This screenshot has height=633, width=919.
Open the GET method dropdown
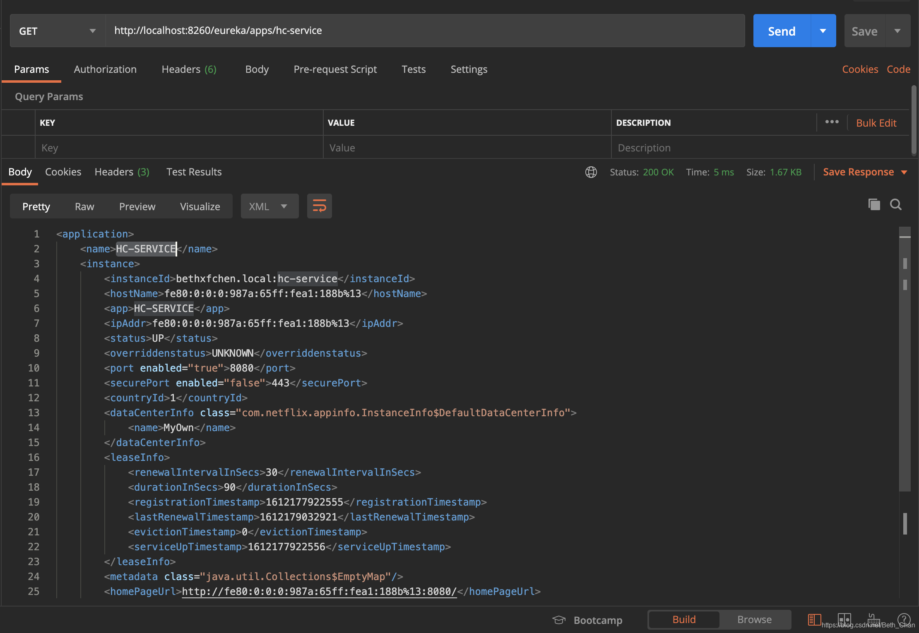coord(57,31)
